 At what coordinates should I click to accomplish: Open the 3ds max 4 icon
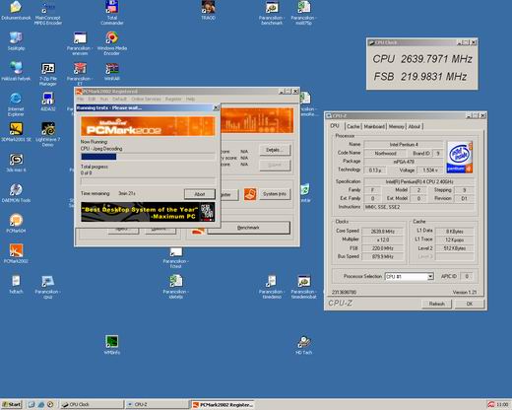[16, 163]
